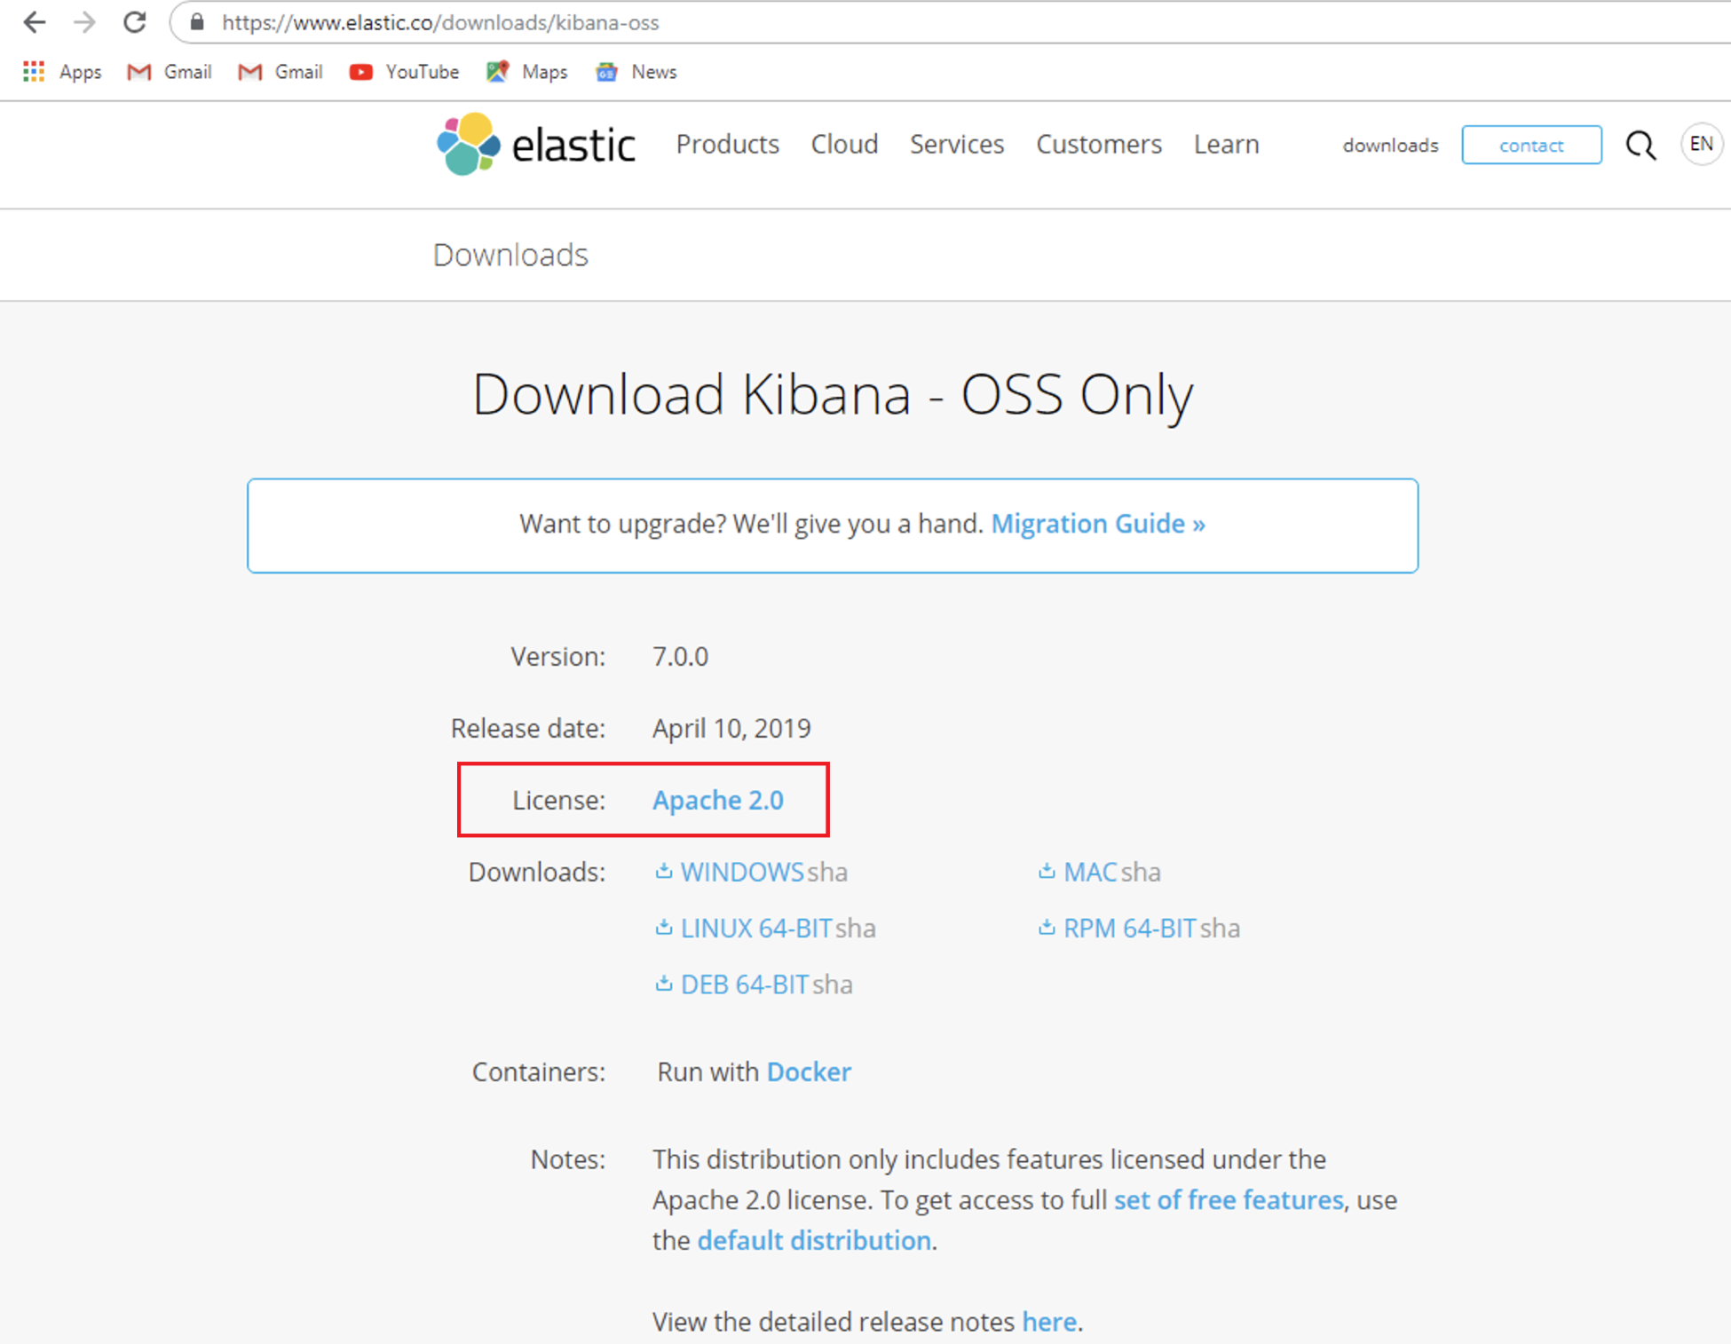The height and width of the screenshot is (1344, 1731).
Task: Open the Maps bookmark
Action: 527,72
